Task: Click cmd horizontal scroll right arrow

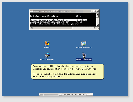Action: pyautogui.click(x=95, y=28)
